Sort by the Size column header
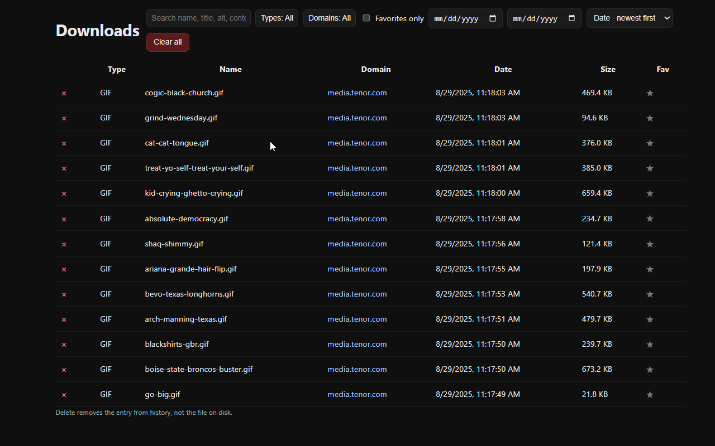The image size is (715, 446). (x=608, y=69)
